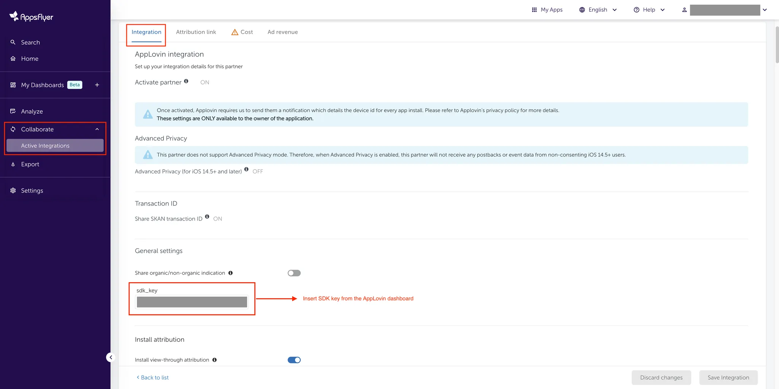Toggle Share SKAN transaction ID ON state
This screenshot has width=779, height=389.
coord(218,219)
